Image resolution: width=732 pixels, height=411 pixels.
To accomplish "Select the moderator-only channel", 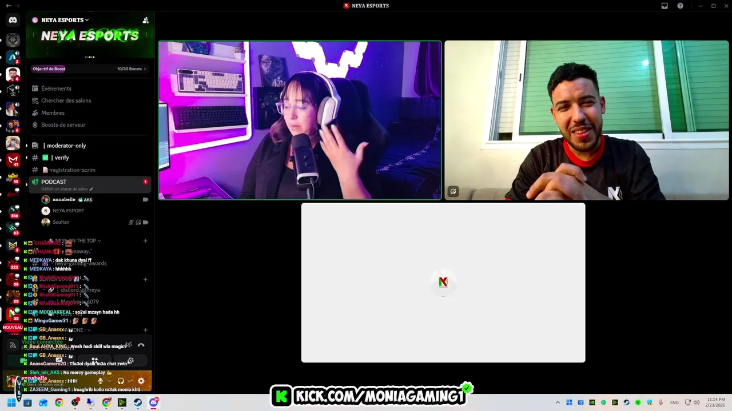I will (x=90, y=146).
